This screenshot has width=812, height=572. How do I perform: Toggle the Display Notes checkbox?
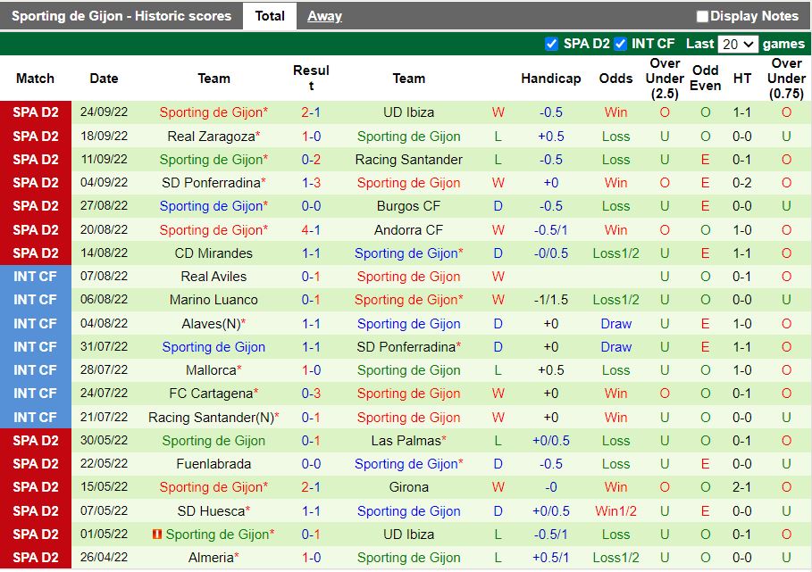tap(702, 17)
